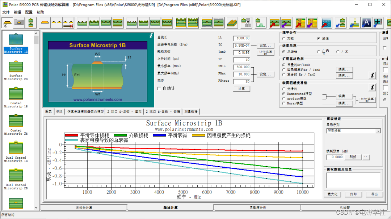391x219 pixels.
Task: Click the red arrow on stripline icon
Action: (274, 23)
